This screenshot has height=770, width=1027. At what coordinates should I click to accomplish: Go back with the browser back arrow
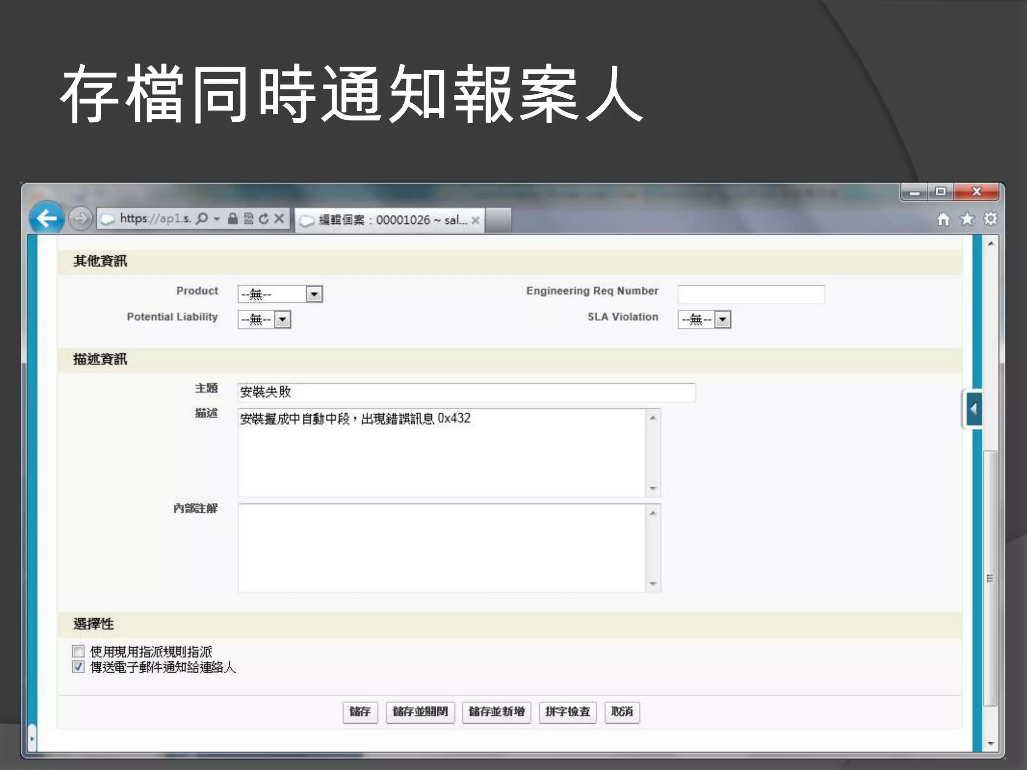47,219
